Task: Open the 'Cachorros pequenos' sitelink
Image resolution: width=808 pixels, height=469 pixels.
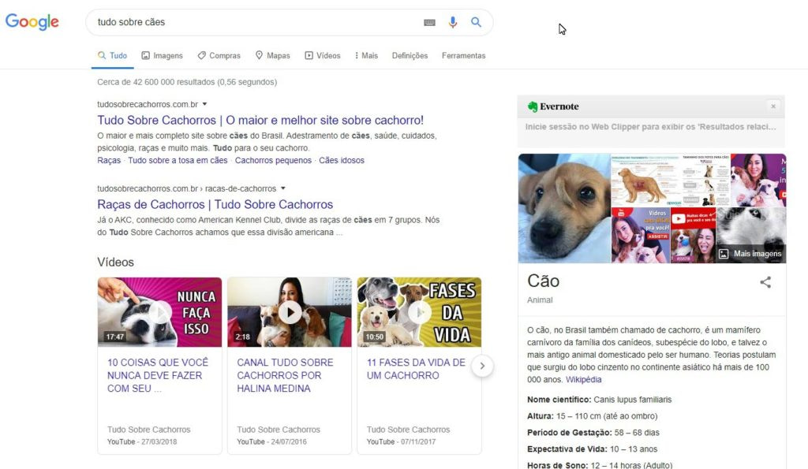Action: pos(273,160)
